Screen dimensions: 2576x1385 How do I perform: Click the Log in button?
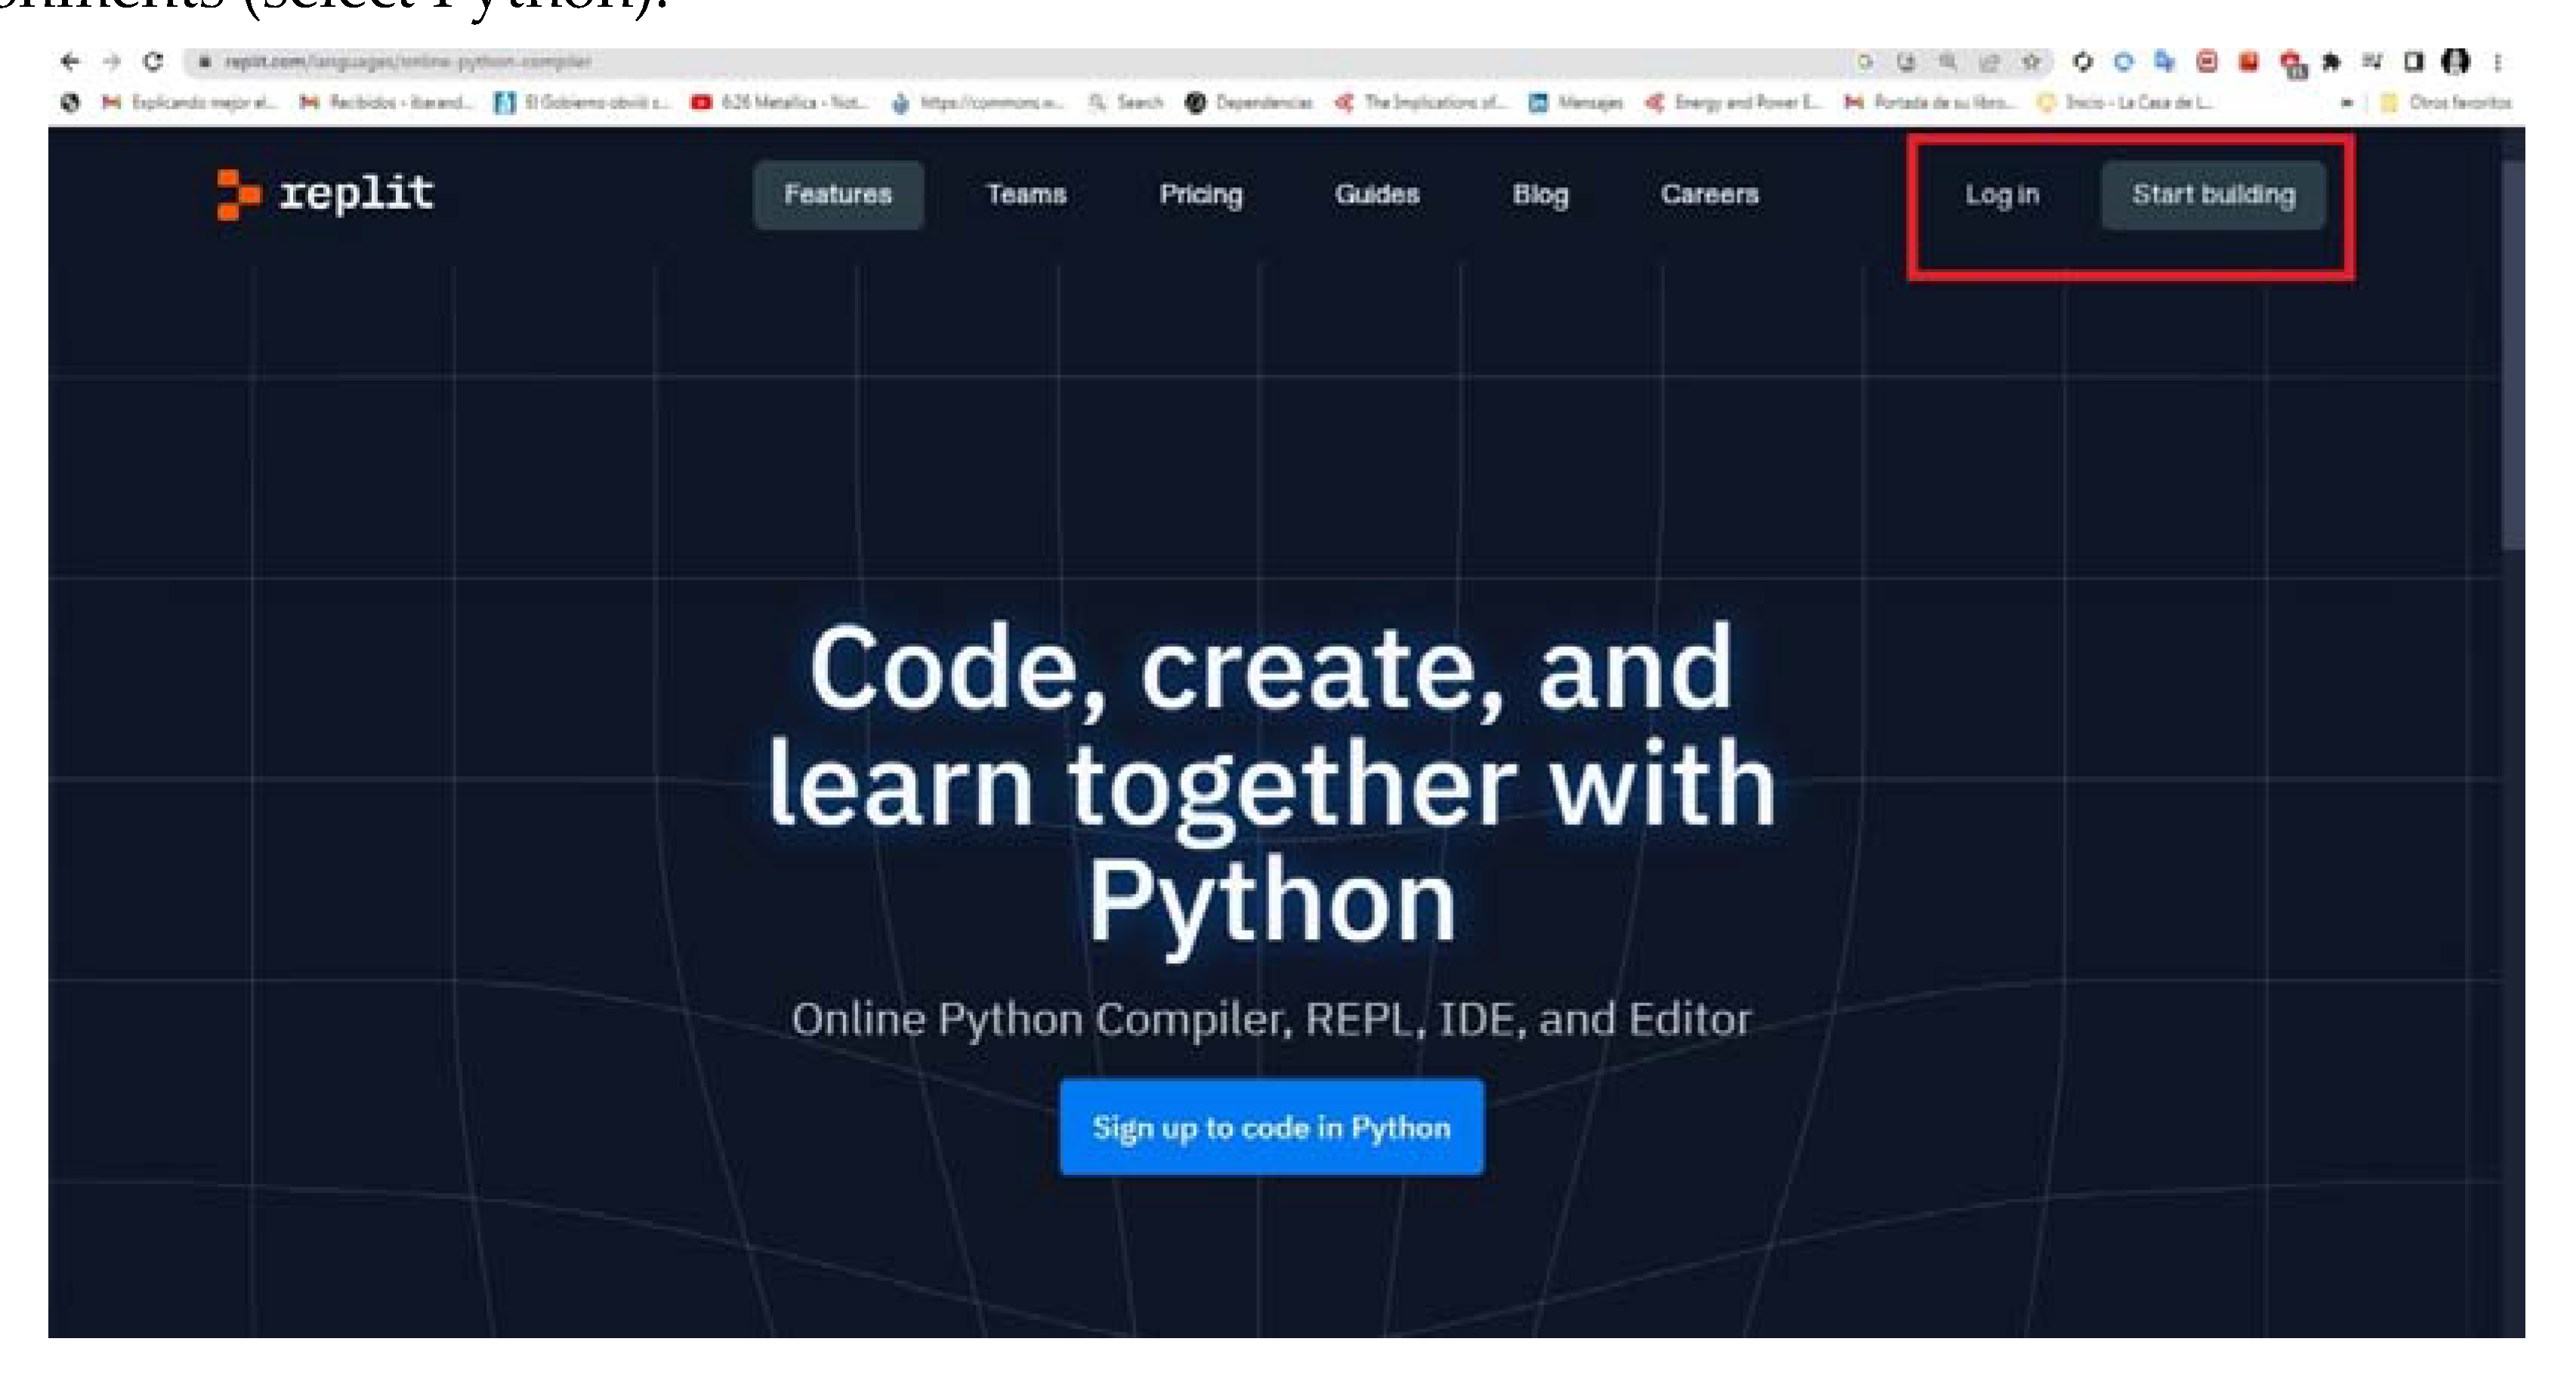(2002, 195)
